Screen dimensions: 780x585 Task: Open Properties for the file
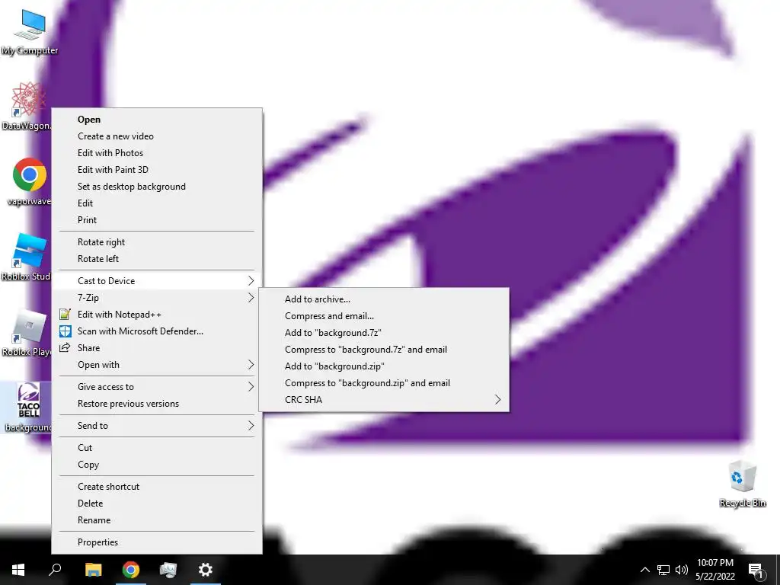pyautogui.click(x=157, y=542)
